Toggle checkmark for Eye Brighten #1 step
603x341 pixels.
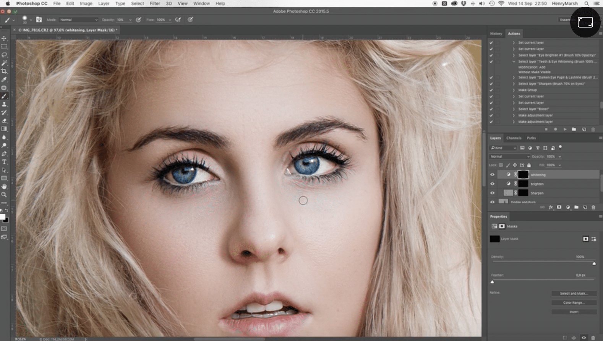coord(491,55)
